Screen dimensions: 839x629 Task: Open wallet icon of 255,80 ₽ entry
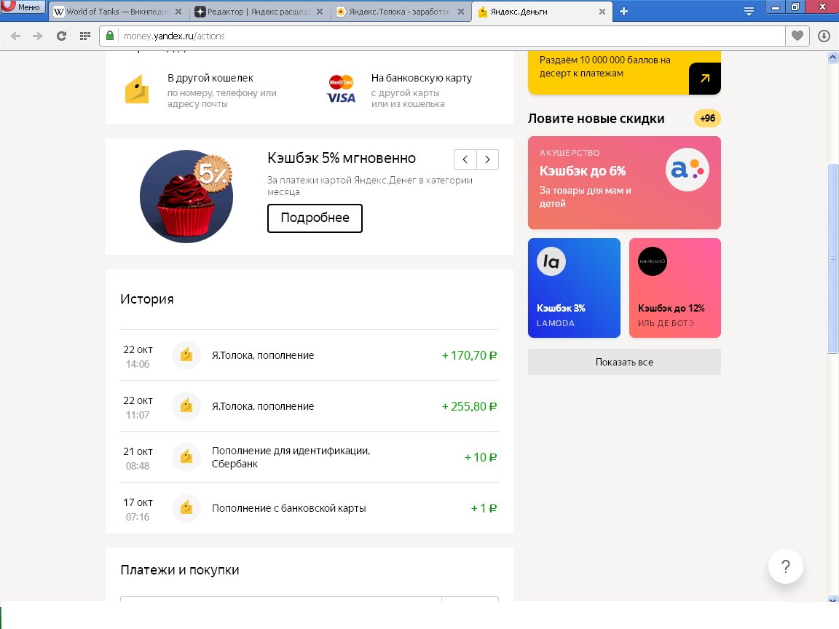coord(186,406)
